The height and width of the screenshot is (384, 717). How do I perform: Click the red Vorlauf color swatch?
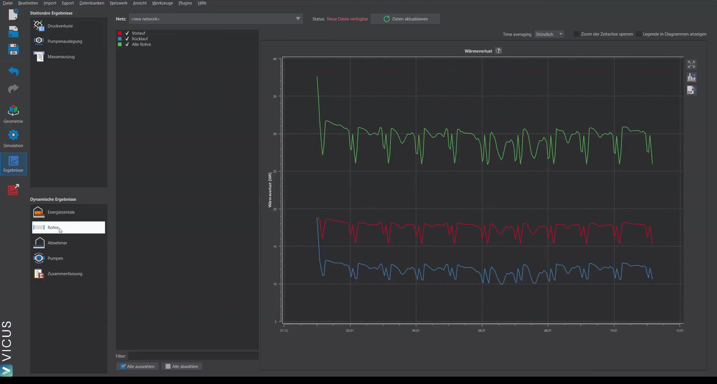[120, 33]
